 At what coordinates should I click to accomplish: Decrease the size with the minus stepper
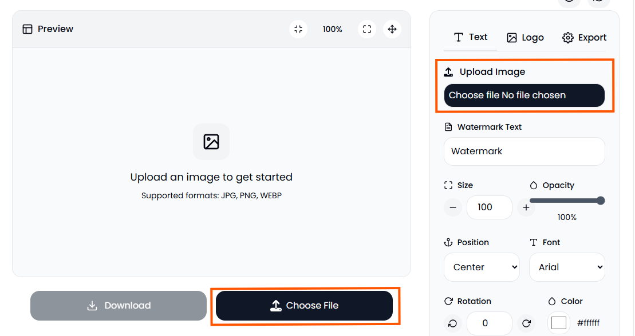(453, 207)
